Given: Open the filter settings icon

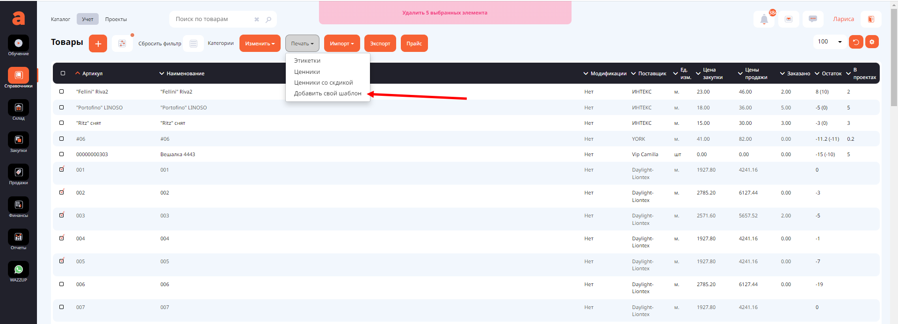Looking at the screenshot, I should (x=122, y=43).
